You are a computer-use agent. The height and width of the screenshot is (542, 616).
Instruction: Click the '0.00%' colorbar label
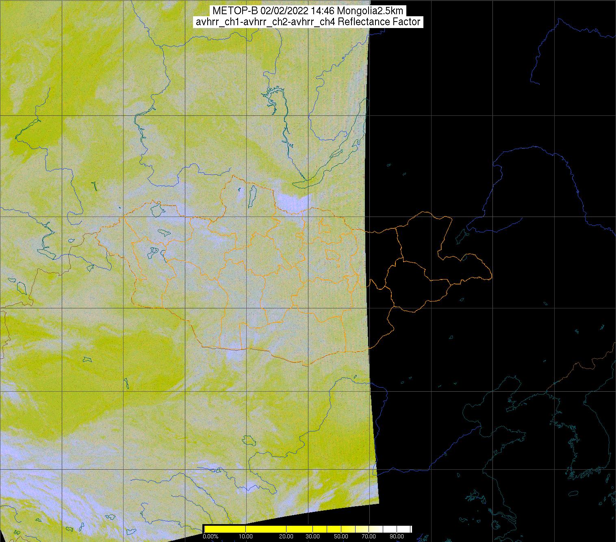click(x=210, y=537)
